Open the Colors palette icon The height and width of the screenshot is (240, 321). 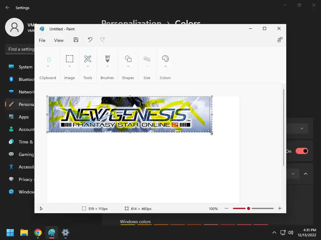click(x=165, y=59)
